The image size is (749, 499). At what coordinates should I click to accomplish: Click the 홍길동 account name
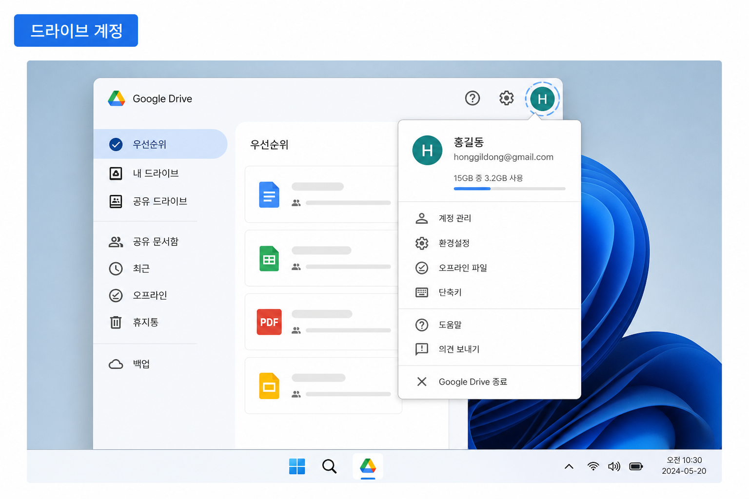469,142
